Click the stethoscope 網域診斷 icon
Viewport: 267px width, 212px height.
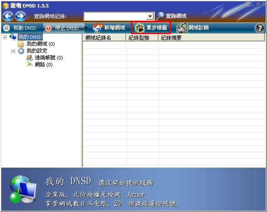pyautogui.click(x=181, y=28)
